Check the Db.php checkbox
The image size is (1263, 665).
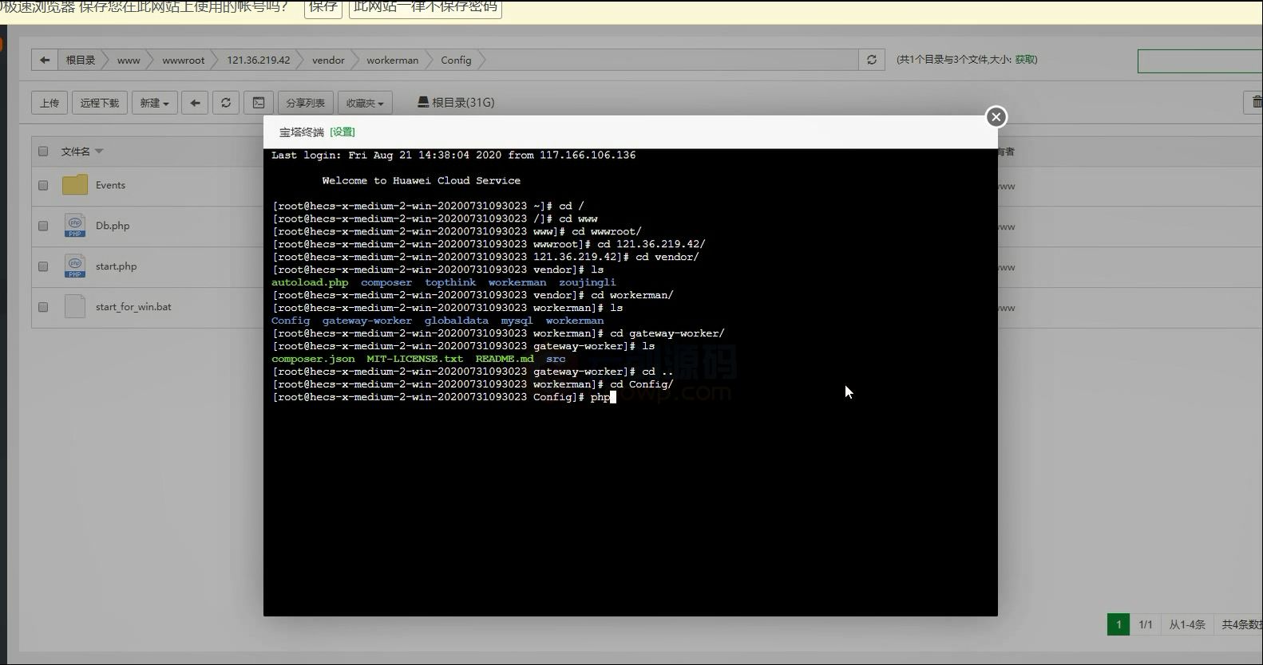tap(43, 226)
